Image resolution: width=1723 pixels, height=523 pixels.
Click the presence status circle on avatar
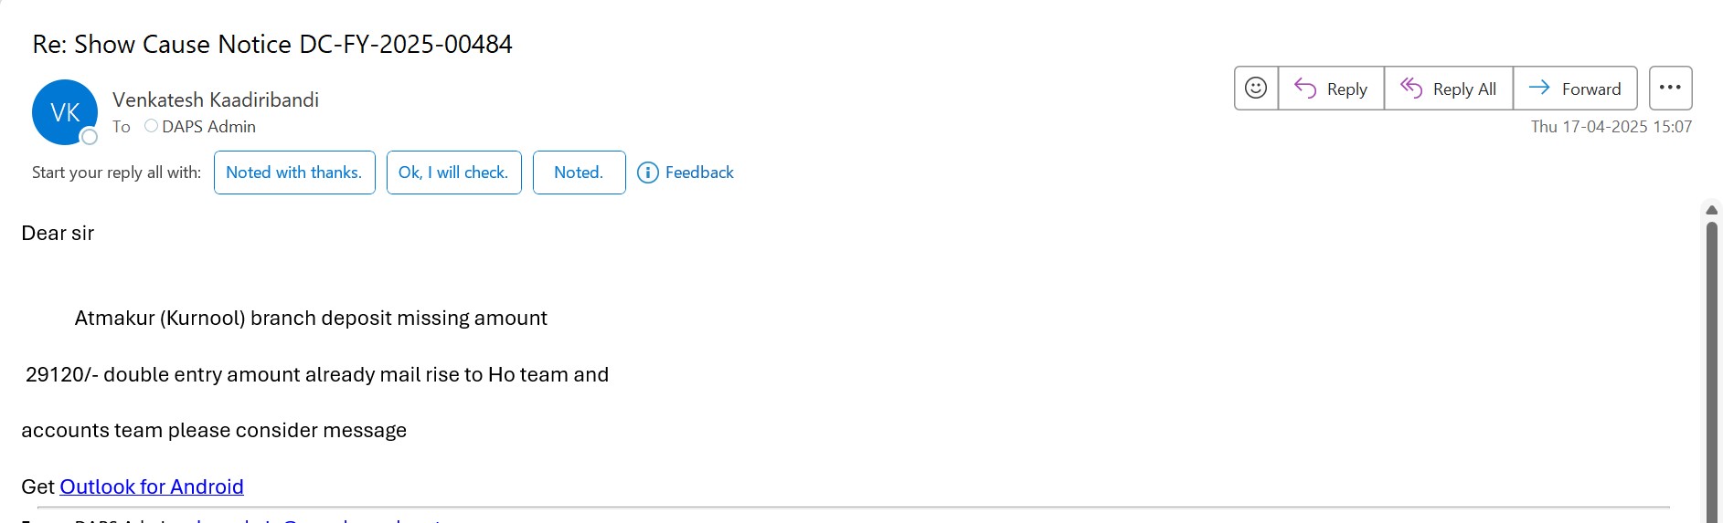click(90, 137)
